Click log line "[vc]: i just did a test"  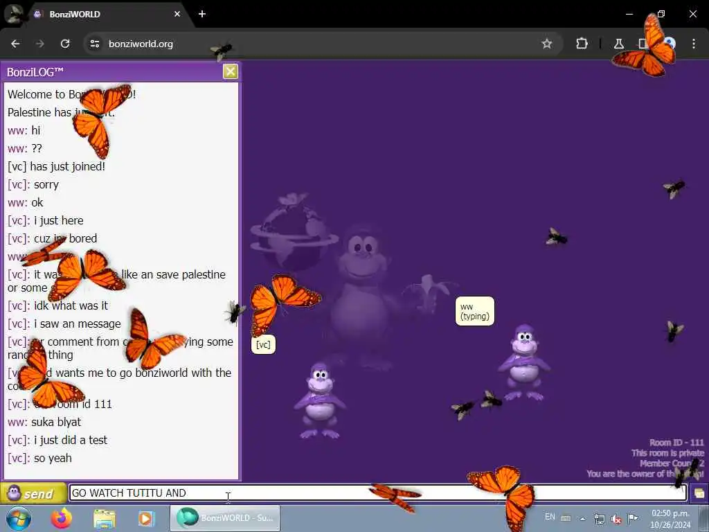click(57, 440)
